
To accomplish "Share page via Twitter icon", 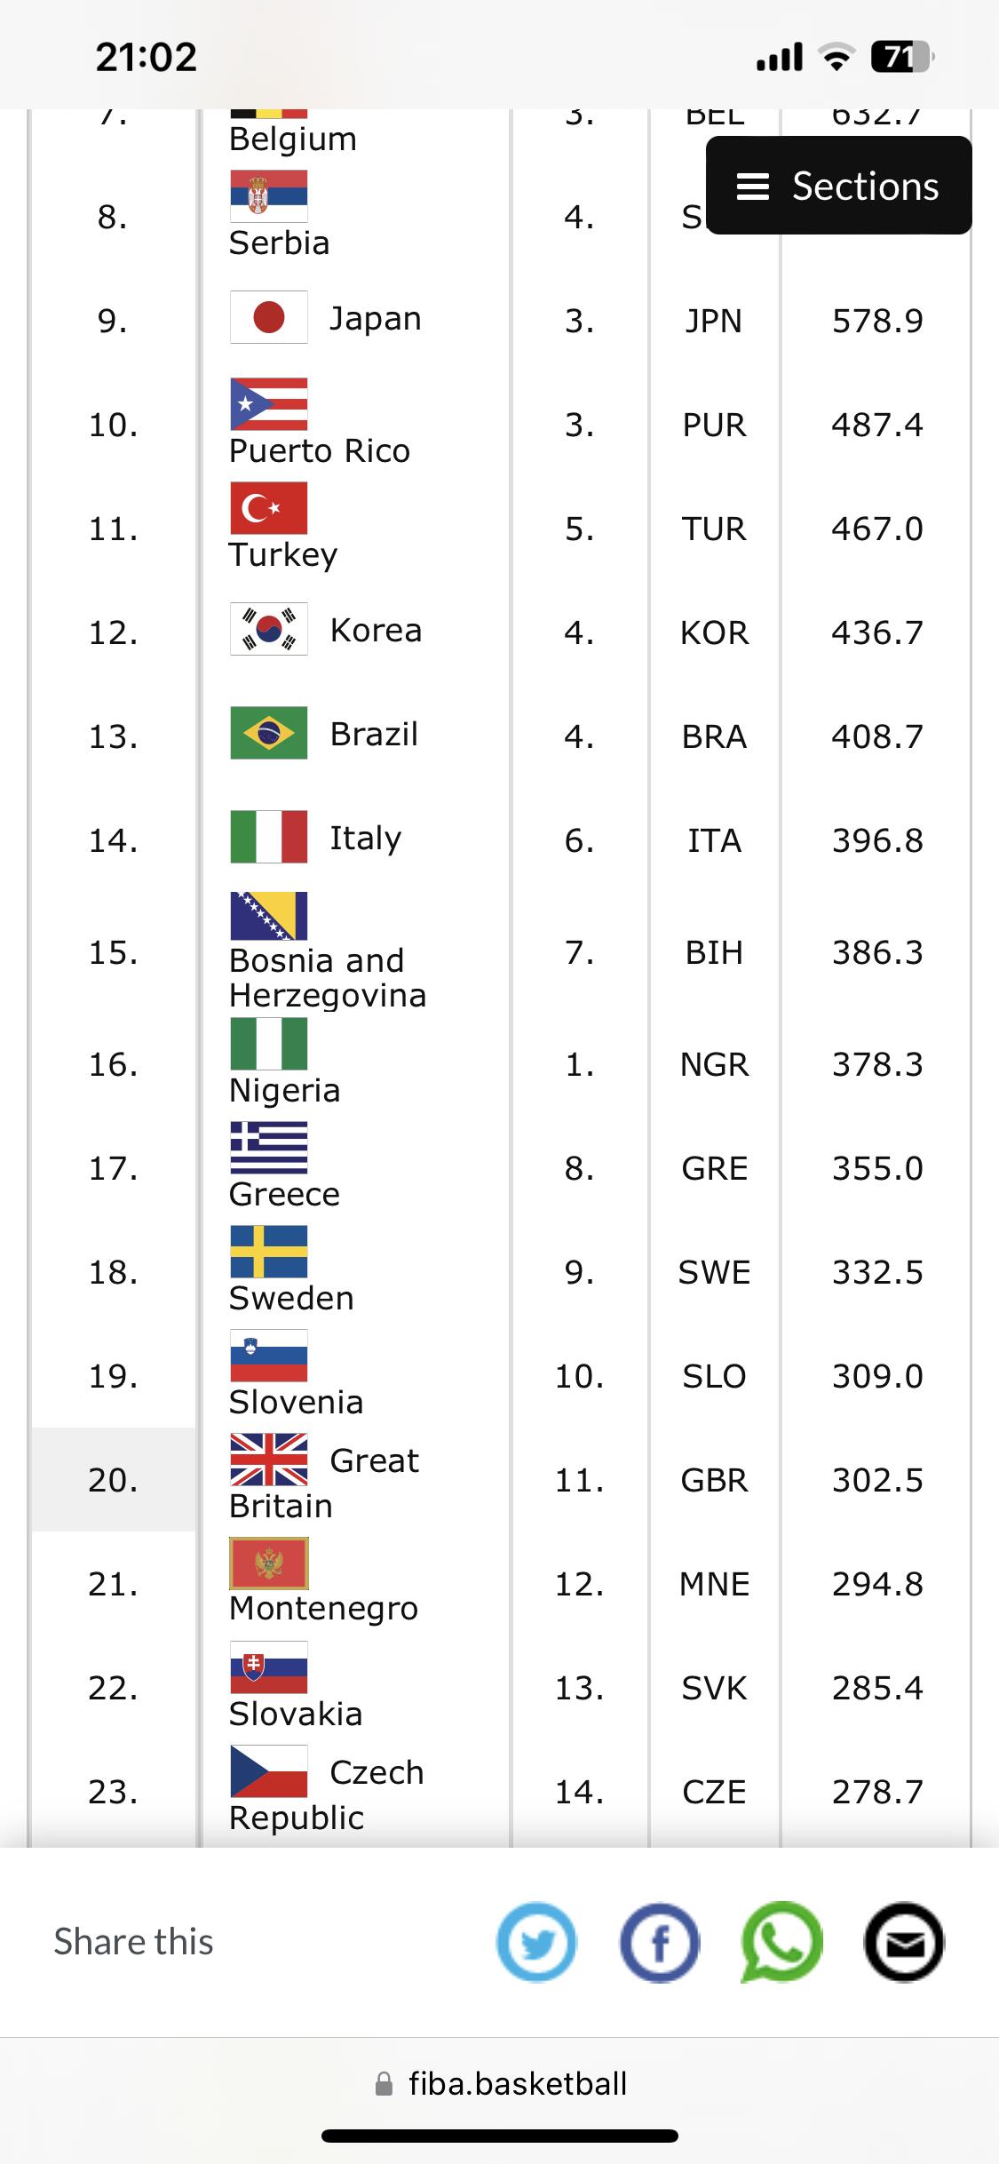I will pyautogui.click(x=536, y=1942).
